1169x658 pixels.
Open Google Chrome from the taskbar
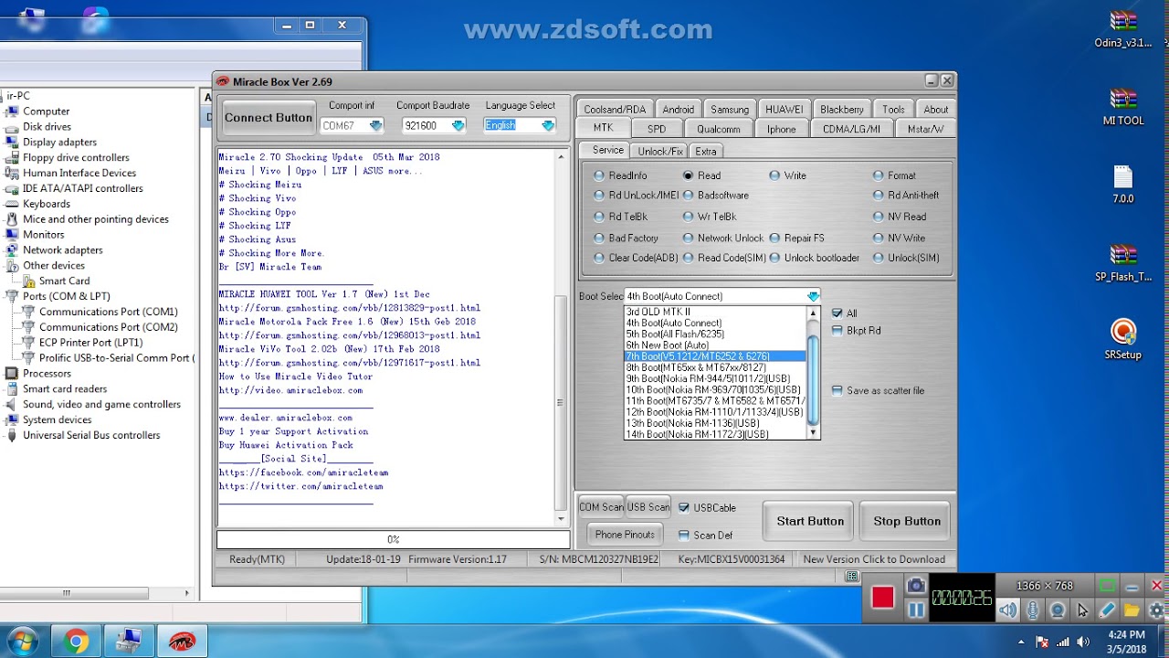(77, 642)
